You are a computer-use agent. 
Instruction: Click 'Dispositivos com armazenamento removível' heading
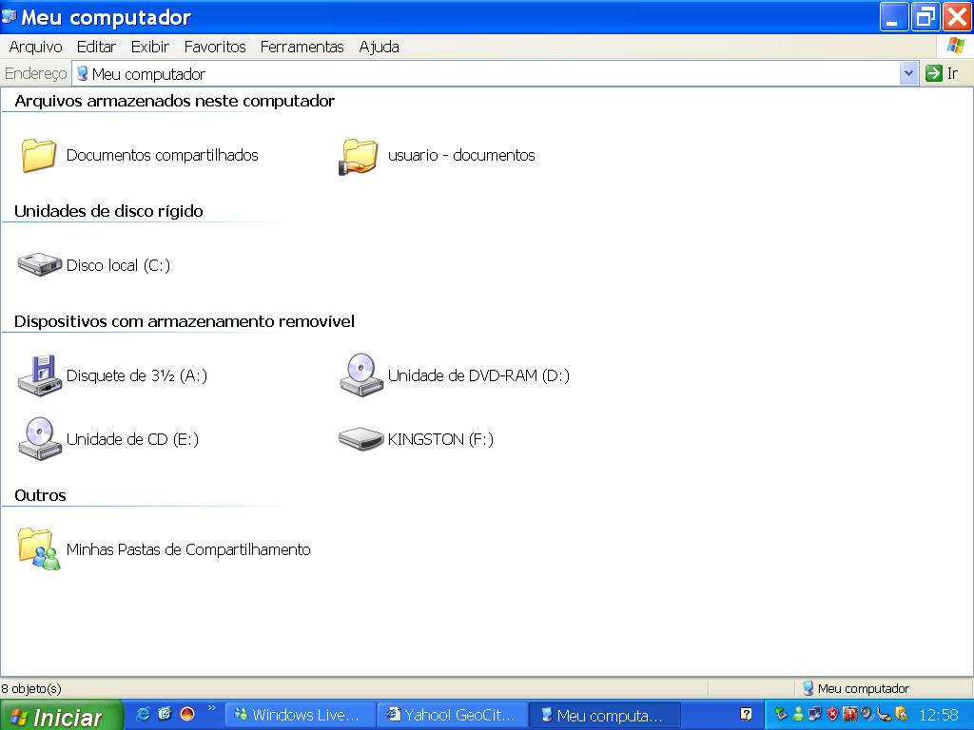click(185, 321)
